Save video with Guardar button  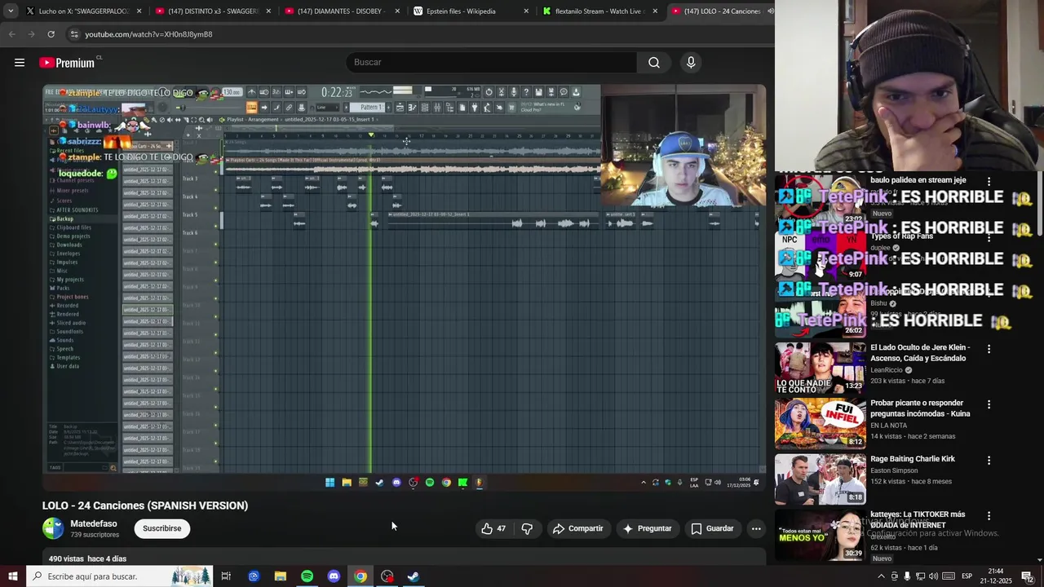(713, 528)
